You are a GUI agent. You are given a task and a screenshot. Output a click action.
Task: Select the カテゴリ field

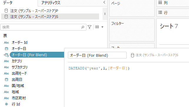point(17,61)
